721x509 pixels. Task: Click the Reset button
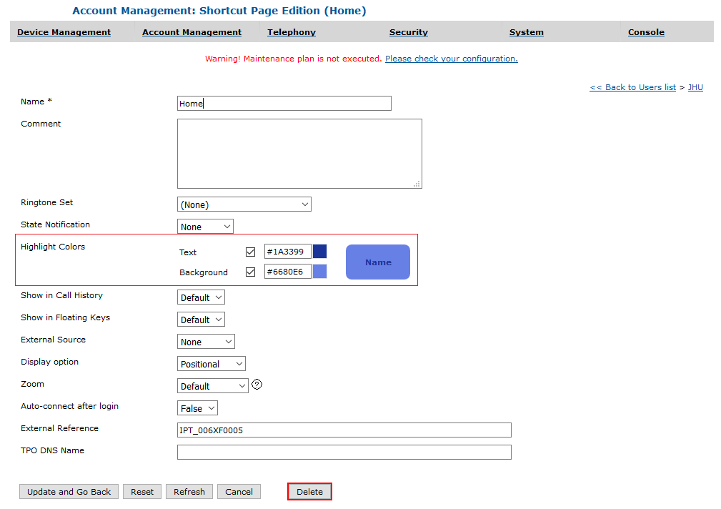tap(142, 492)
